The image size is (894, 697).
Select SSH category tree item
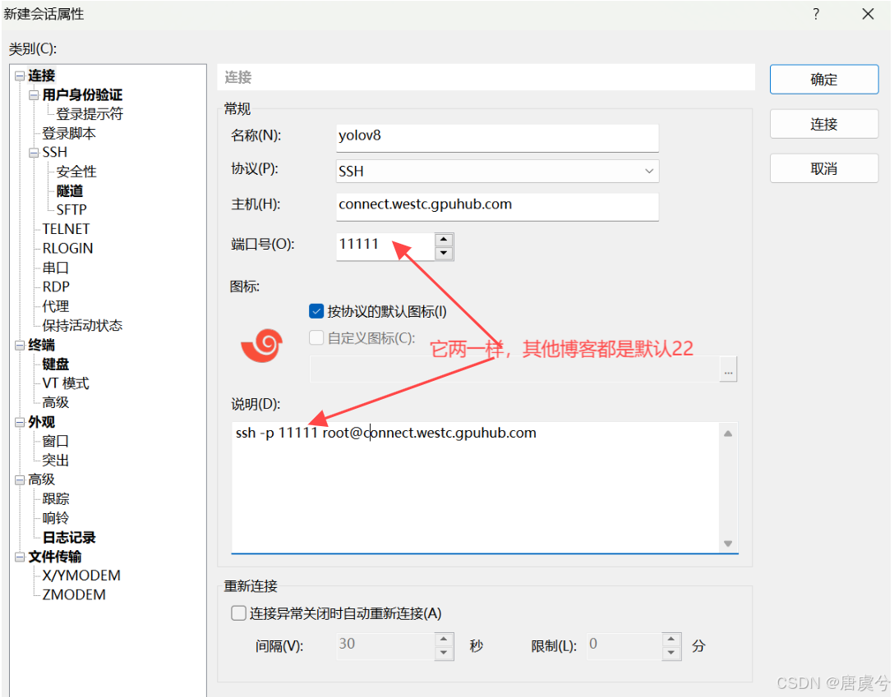coord(55,153)
